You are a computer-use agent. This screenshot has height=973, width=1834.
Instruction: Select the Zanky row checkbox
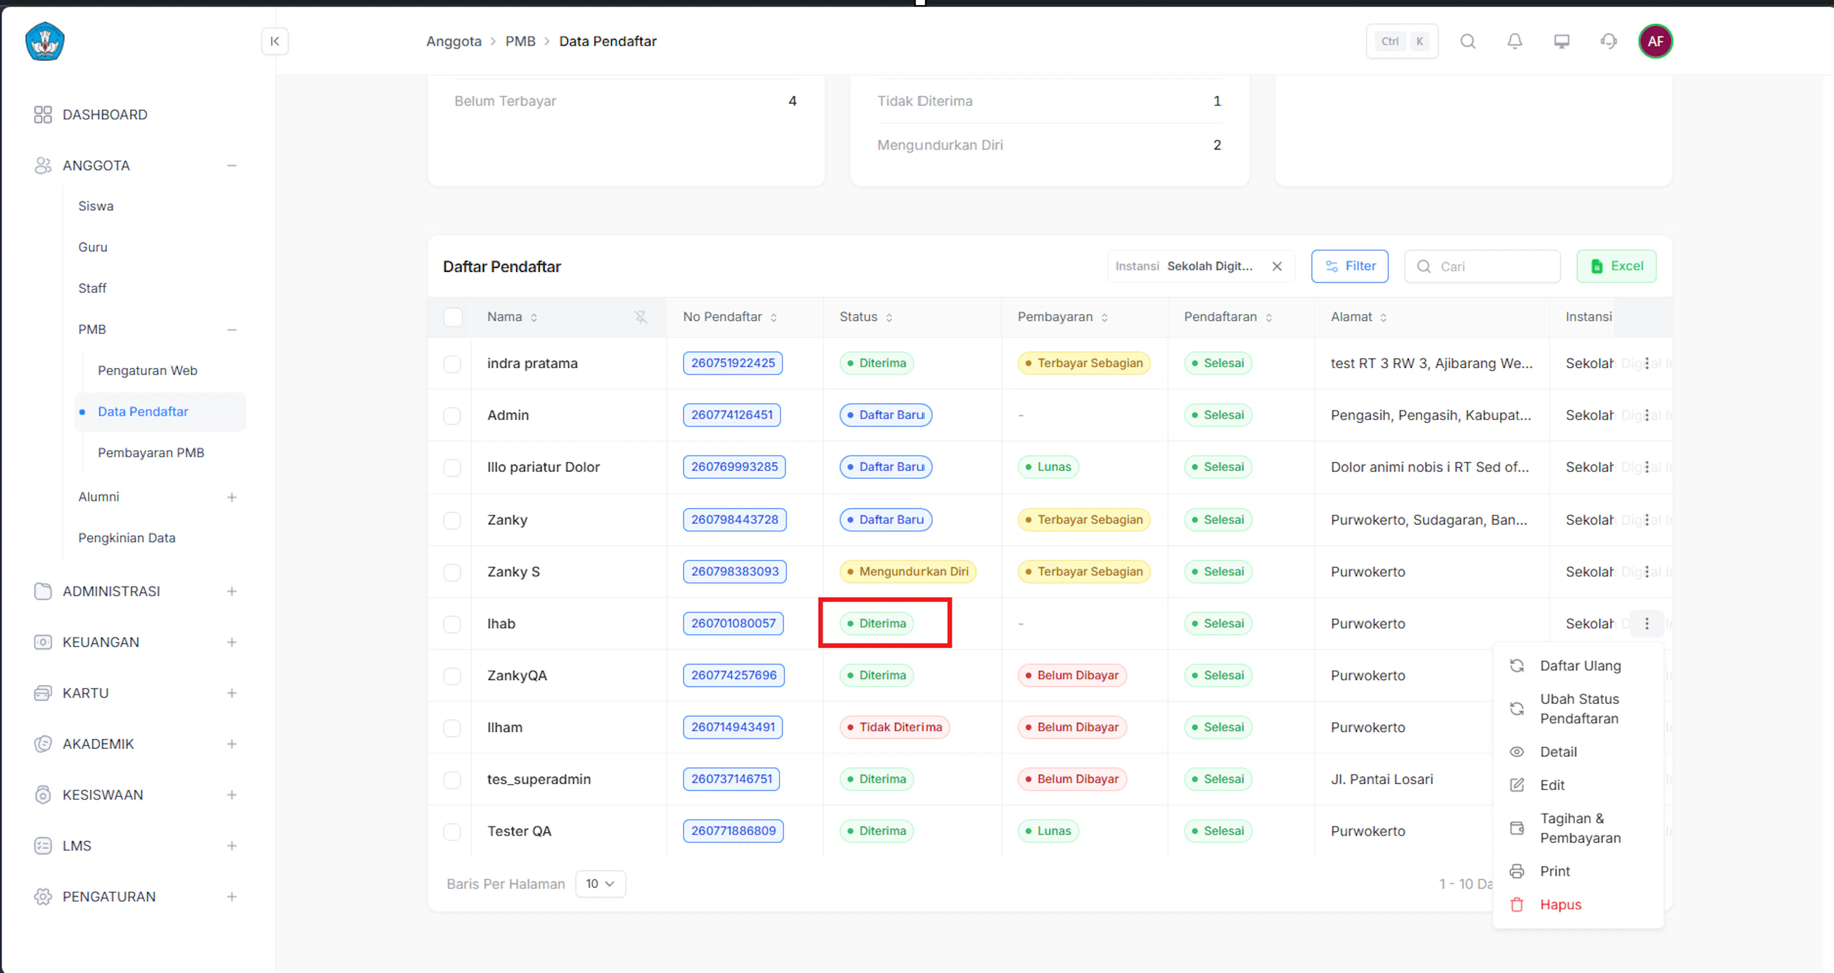coord(452,521)
